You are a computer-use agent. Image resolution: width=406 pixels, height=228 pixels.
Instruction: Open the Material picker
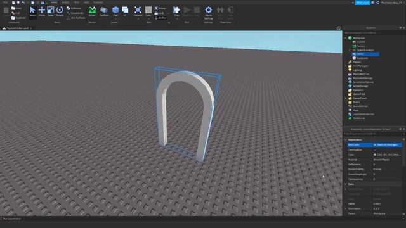(138, 12)
